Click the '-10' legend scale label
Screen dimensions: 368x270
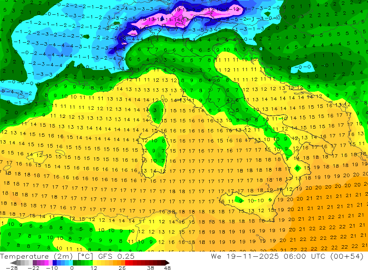tap(52, 268)
